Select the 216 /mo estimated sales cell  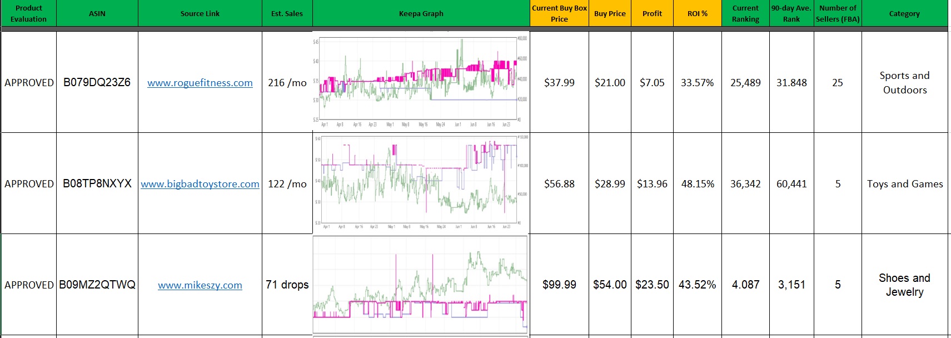[x=287, y=82]
